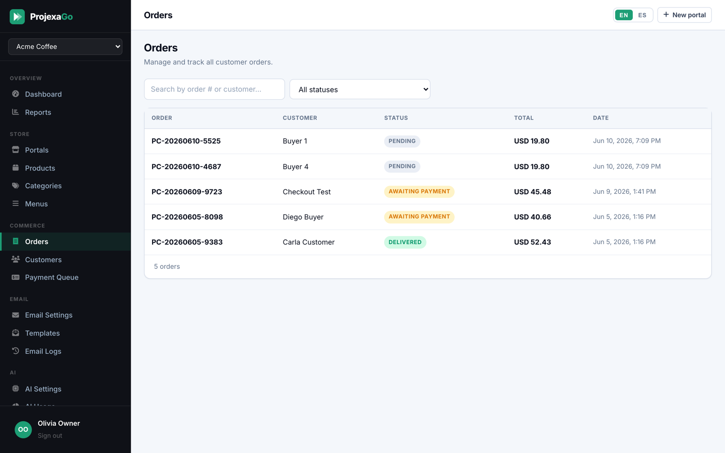The width and height of the screenshot is (725, 453).
Task: Click Olivia Owner user name
Action: coord(59,423)
